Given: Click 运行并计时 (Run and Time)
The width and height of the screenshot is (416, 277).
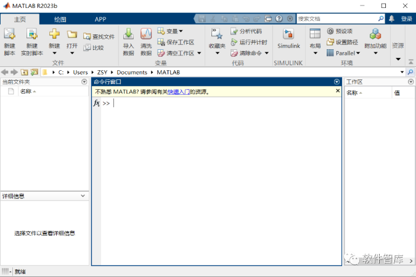Looking at the screenshot, I should click(249, 42).
